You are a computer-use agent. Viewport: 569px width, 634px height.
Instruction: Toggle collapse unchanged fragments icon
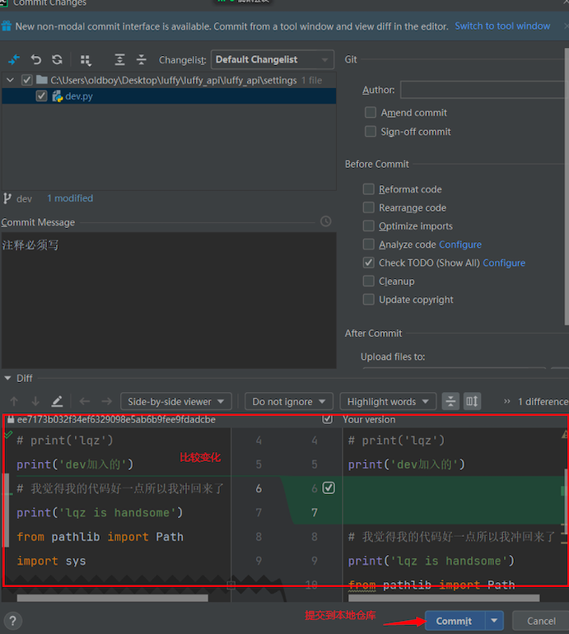[x=450, y=402]
